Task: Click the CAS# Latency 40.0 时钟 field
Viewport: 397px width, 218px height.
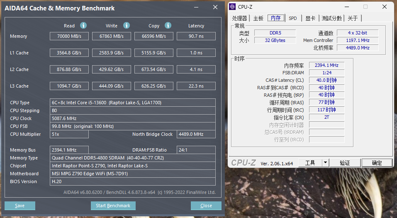Action: click(326, 80)
